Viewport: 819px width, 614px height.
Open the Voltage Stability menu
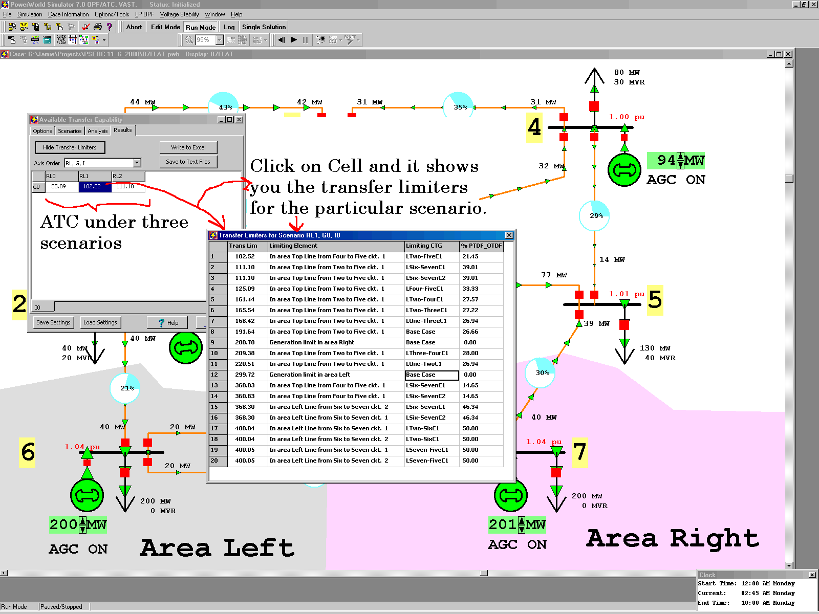179,14
